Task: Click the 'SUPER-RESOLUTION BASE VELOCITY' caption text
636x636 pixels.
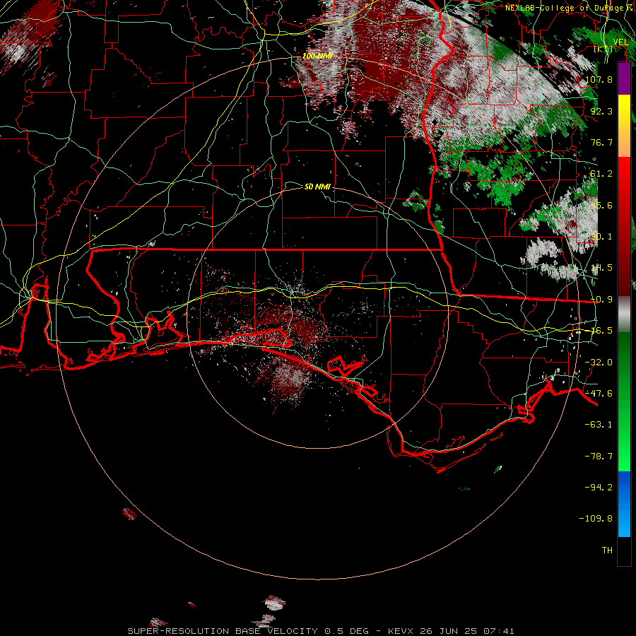Action: [223, 631]
